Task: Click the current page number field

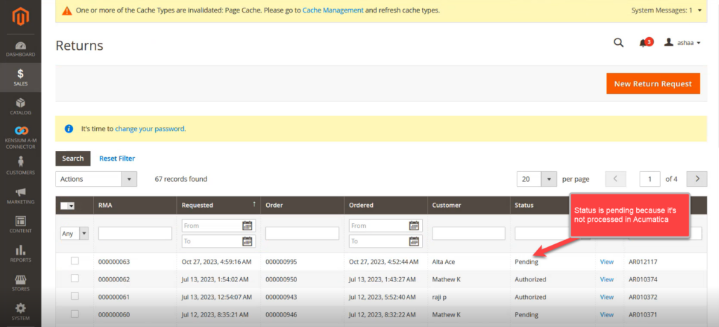Action: 649,179
